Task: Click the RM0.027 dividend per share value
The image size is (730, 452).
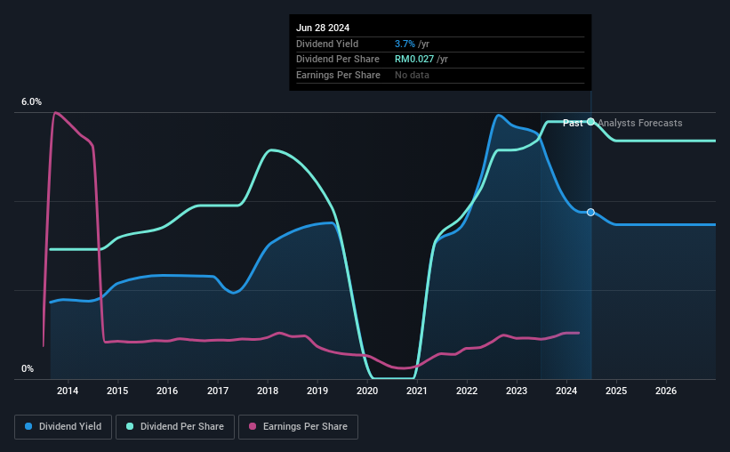Action: pos(414,60)
